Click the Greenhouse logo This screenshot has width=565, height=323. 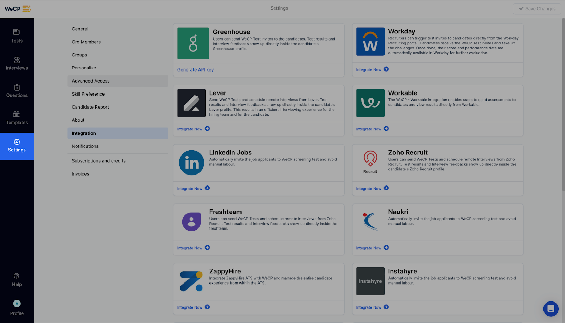coord(193,43)
